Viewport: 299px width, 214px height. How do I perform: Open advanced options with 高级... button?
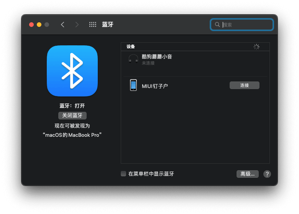248,174
